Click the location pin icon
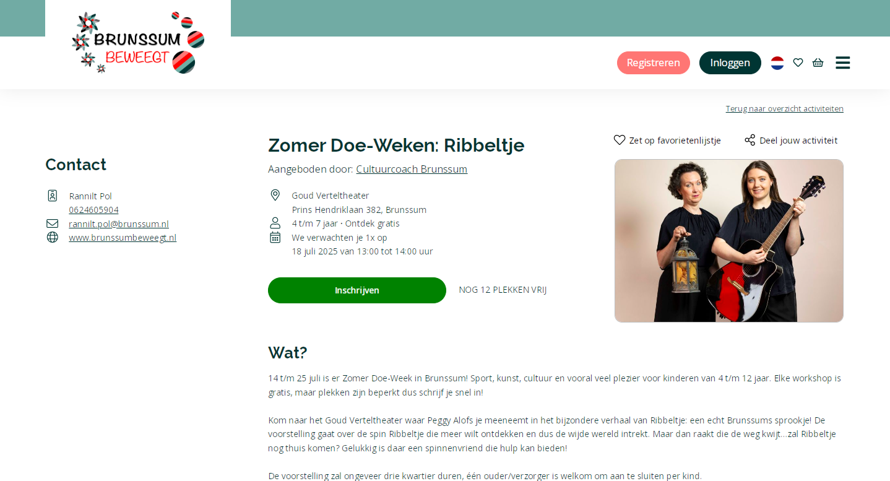This screenshot has height=481, width=890. 275,195
